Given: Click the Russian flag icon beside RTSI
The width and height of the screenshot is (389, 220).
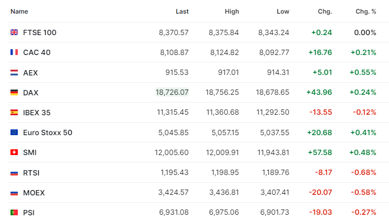Looking at the screenshot, I should 14,173.
